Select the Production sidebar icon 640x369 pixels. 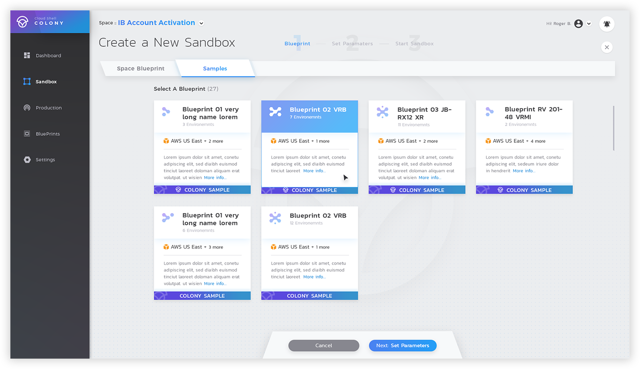click(x=27, y=108)
